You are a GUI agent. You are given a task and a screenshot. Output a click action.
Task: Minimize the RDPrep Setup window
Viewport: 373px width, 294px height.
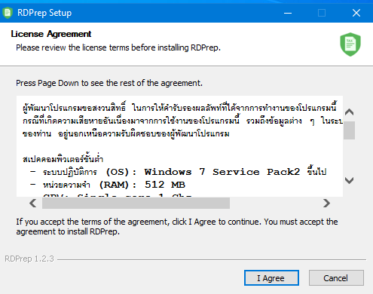tap(288, 13)
